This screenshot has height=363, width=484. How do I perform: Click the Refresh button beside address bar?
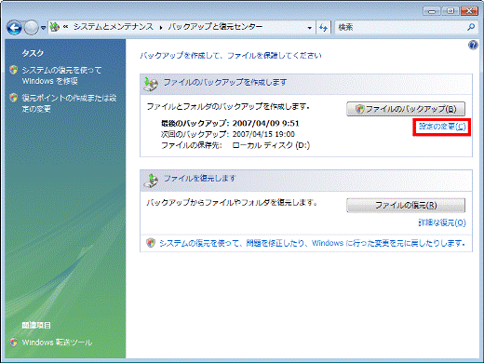[323, 28]
